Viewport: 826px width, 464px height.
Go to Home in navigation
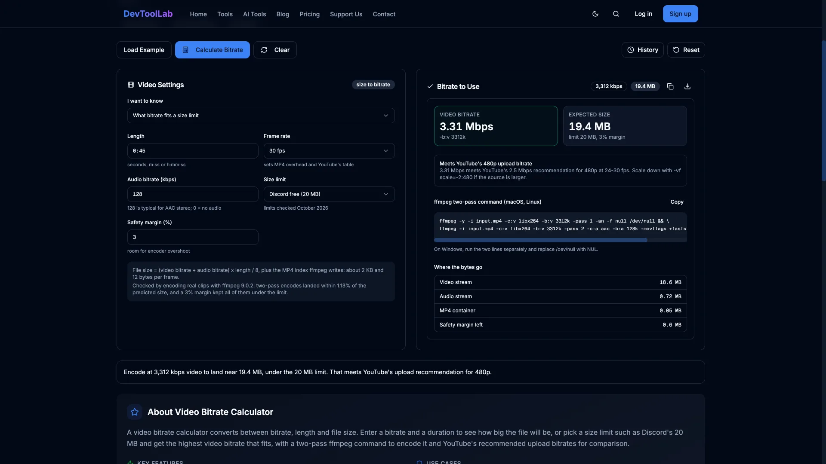[x=198, y=14]
